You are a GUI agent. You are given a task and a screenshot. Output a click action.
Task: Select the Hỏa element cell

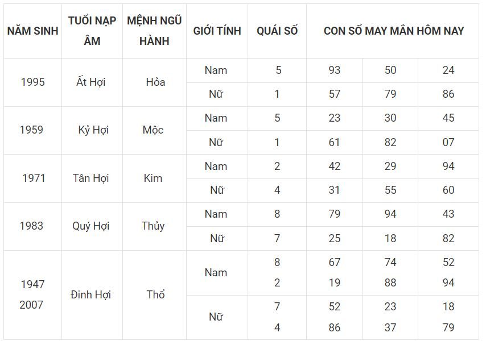point(155,82)
